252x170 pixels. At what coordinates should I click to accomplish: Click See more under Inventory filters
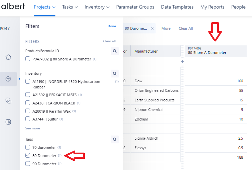pos(32,128)
